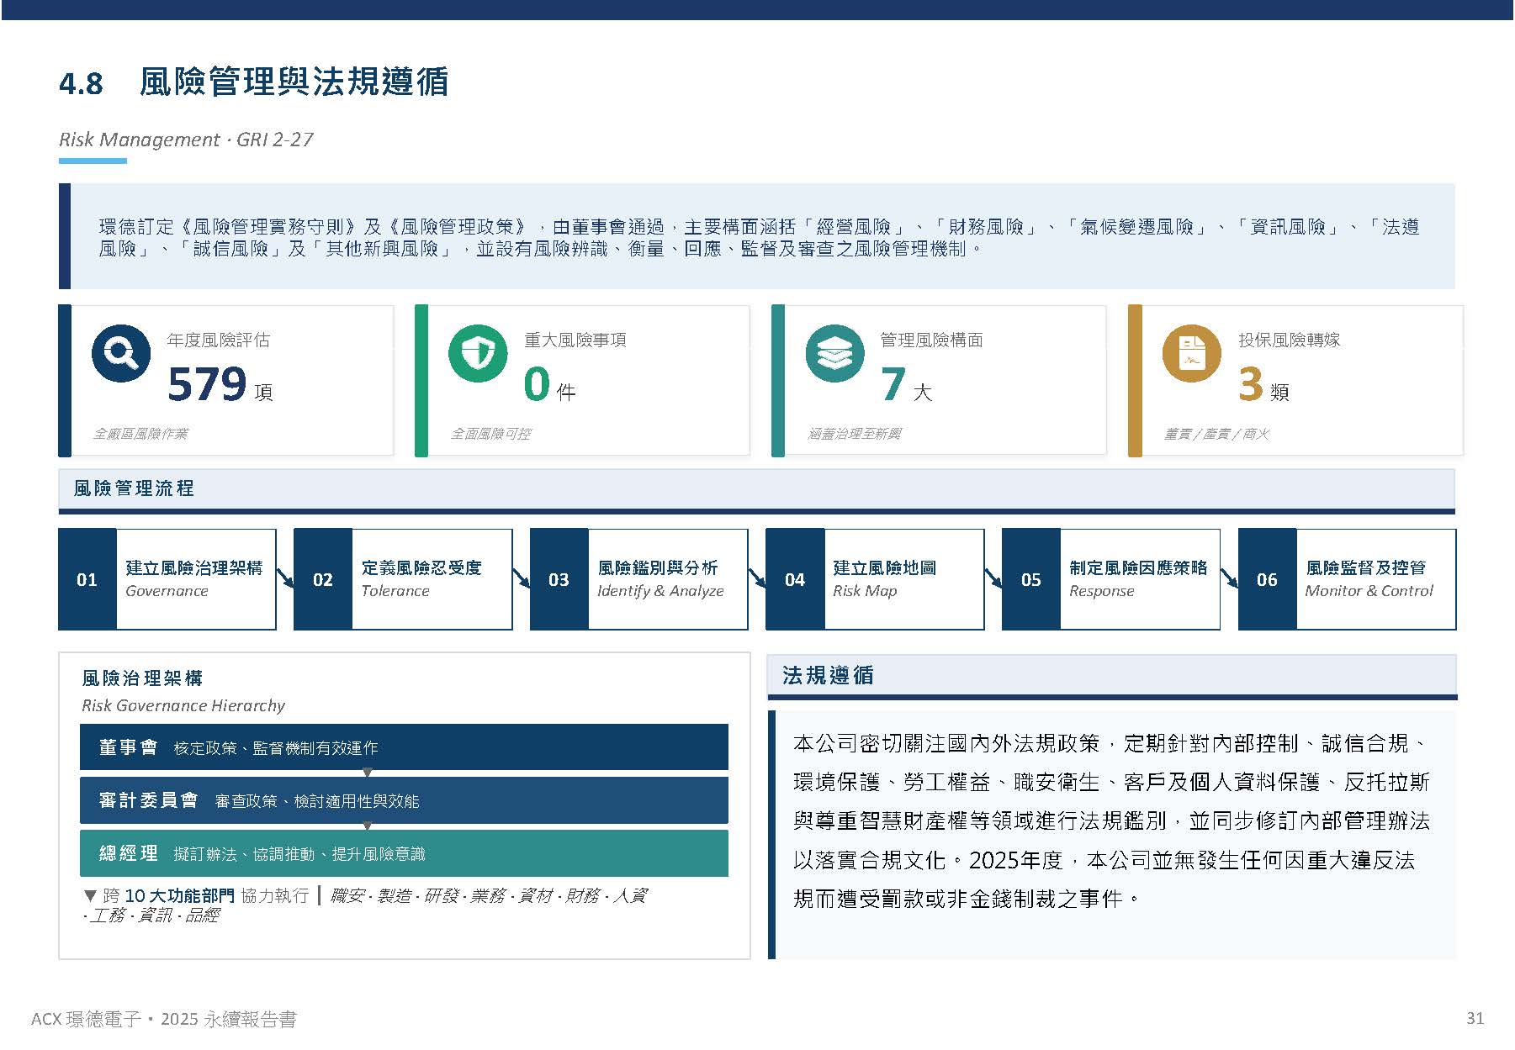
Task: Click the 建立風險地圖 step title
Action: coord(885,567)
